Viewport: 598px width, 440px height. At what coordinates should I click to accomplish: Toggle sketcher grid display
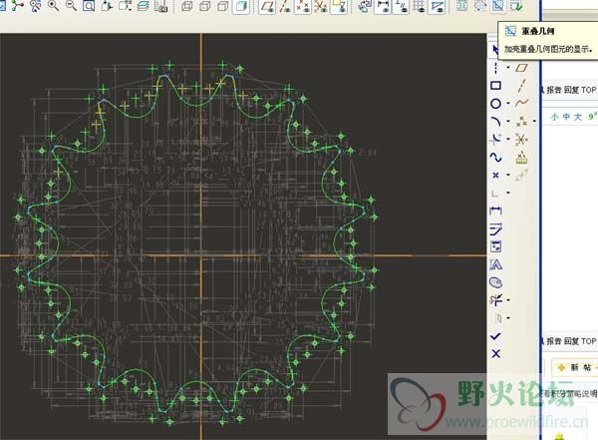[x=419, y=7]
